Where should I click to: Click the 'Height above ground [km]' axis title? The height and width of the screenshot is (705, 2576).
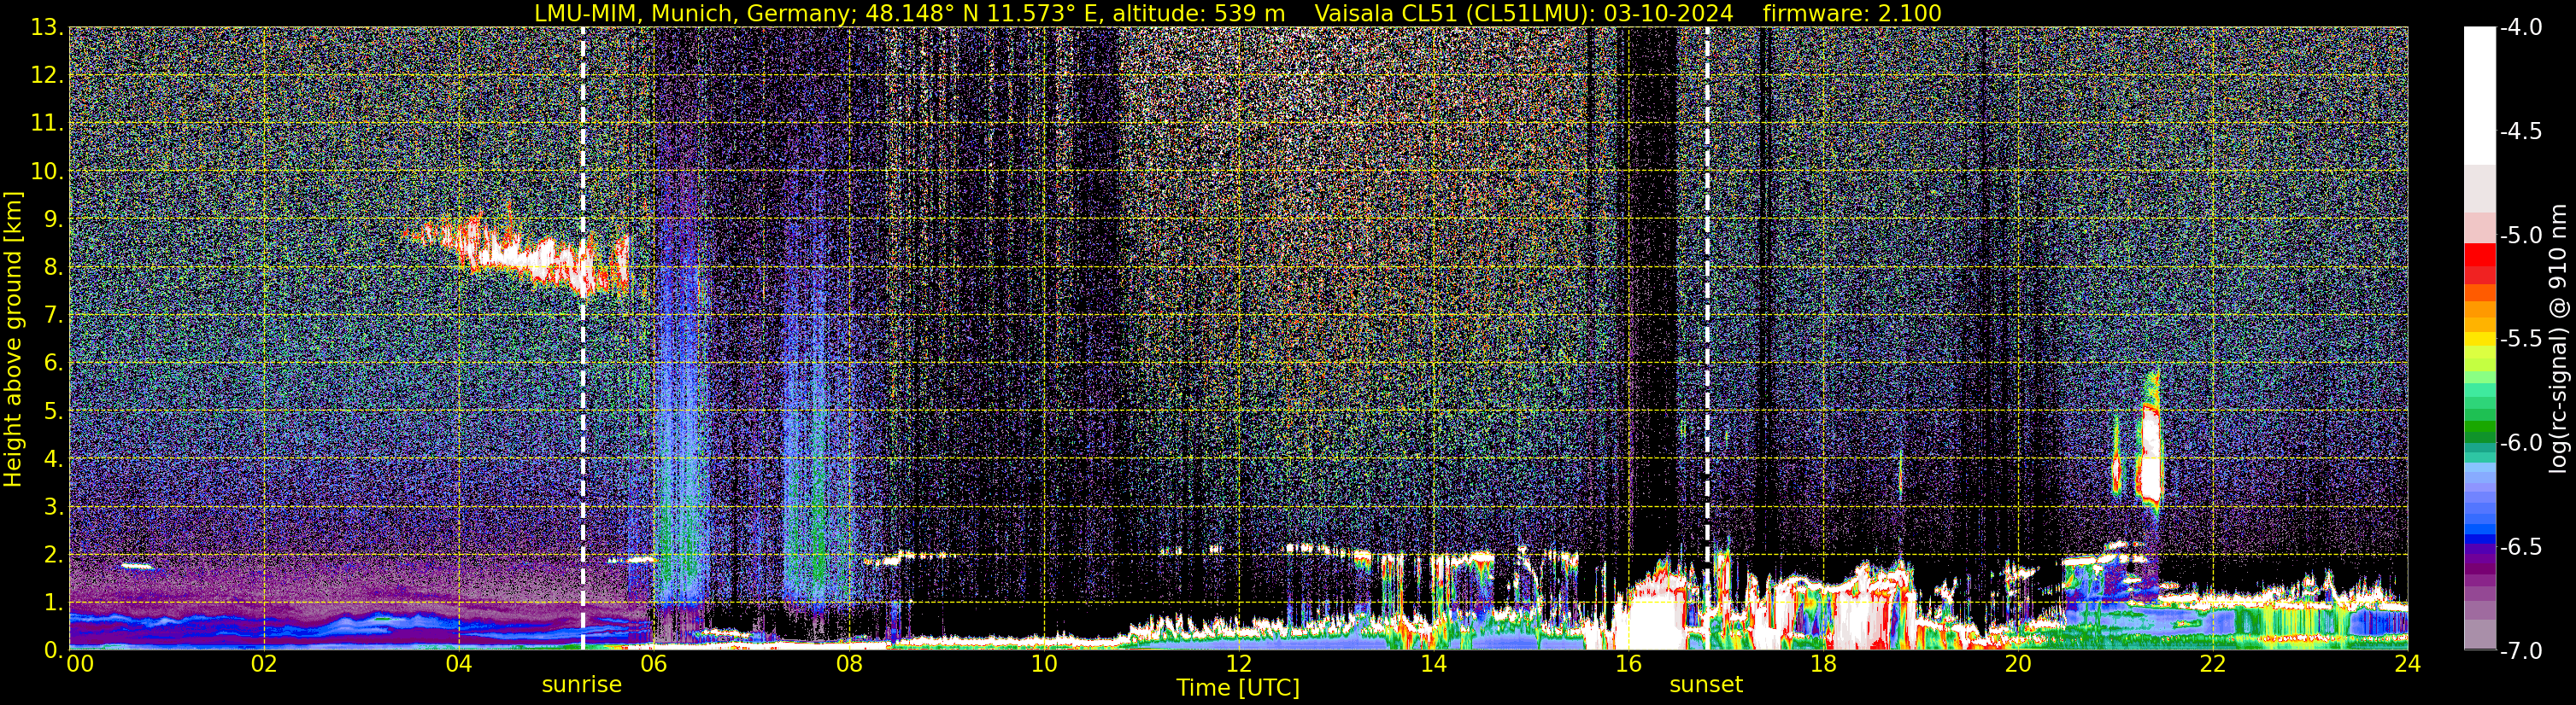tap(13, 339)
